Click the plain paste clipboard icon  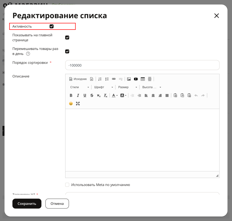[x=175, y=95]
